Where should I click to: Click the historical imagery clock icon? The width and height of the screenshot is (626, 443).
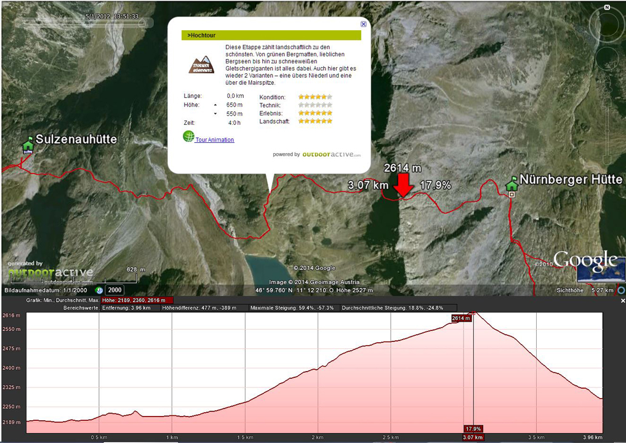pos(98,290)
